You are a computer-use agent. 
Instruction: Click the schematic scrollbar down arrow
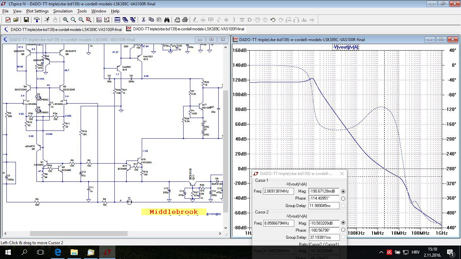[226, 228]
